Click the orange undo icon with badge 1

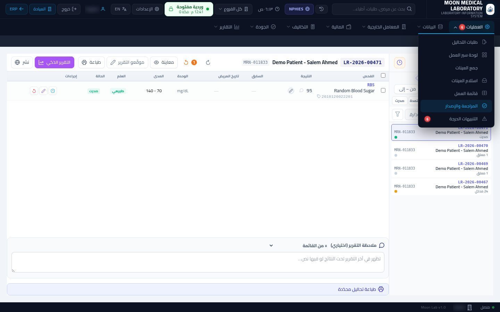[x=190, y=62]
